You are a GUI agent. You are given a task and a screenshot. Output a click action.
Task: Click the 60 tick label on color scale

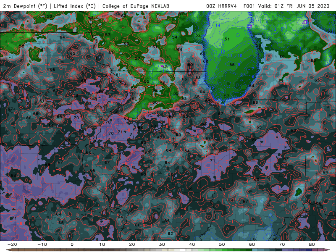[x=252, y=244]
